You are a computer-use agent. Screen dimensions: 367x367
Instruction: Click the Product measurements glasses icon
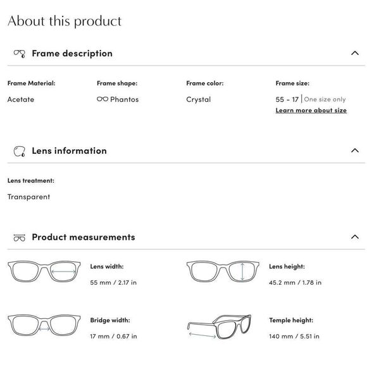point(20,237)
